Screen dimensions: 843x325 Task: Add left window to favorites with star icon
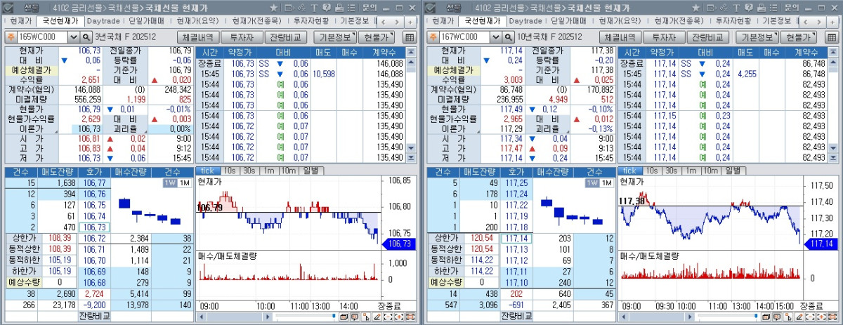pyautogui.click(x=273, y=7)
